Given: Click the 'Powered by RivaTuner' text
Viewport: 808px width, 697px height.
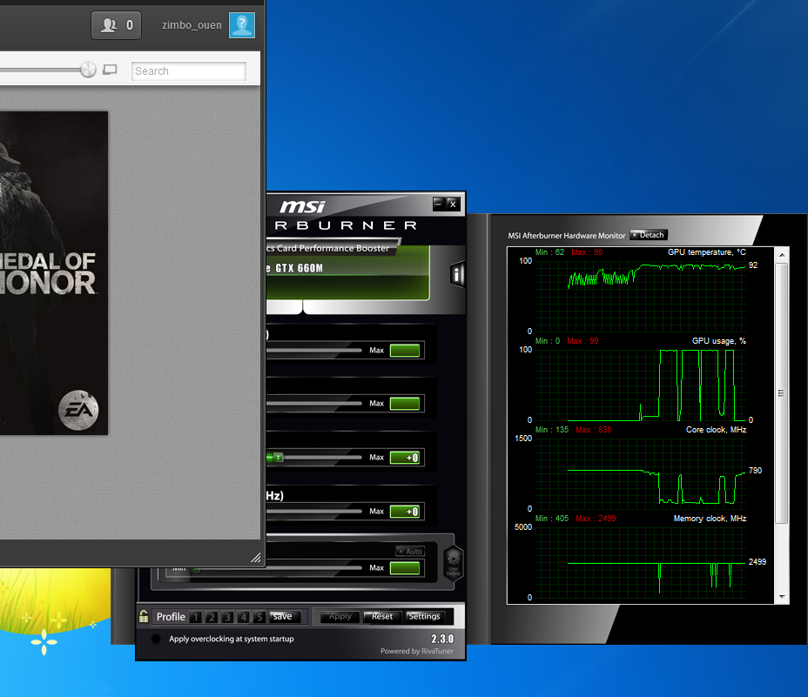Looking at the screenshot, I should [x=417, y=651].
